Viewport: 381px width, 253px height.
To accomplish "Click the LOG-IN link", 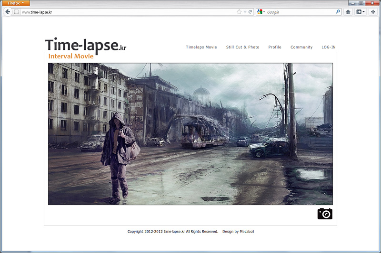I will click(x=329, y=47).
